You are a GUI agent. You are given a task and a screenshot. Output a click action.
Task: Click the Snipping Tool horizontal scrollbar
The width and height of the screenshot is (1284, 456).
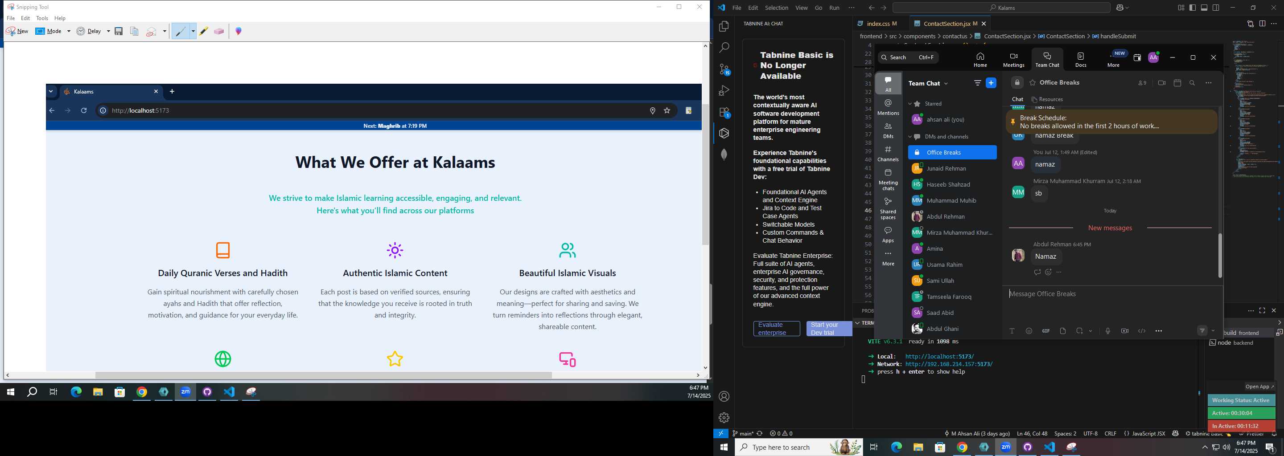click(323, 375)
